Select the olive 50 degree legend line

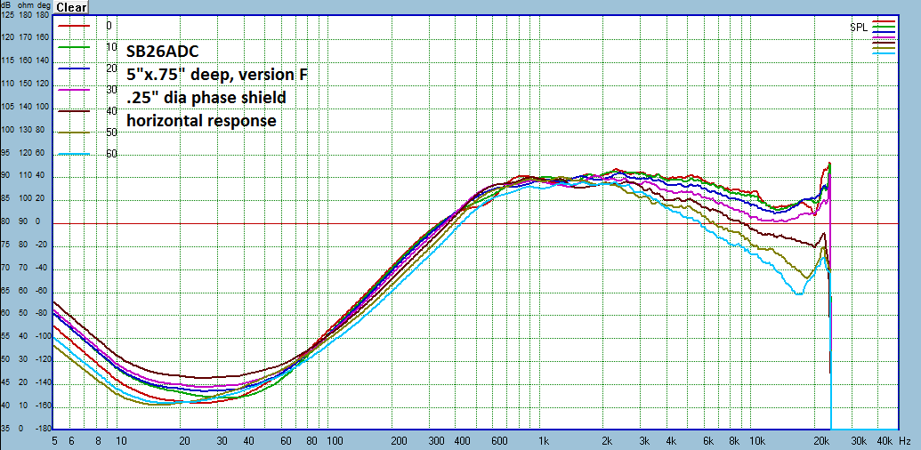74,133
